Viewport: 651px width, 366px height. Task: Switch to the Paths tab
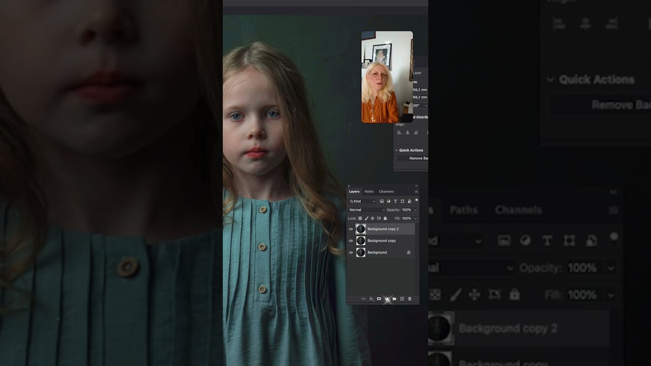[369, 192]
